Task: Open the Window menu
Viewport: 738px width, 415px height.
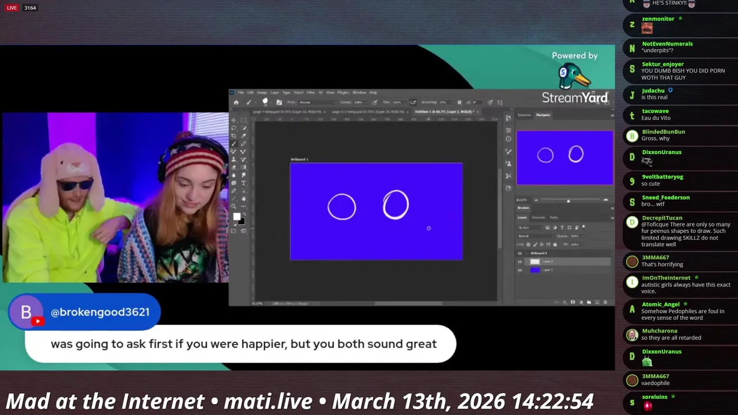Action: click(359, 92)
